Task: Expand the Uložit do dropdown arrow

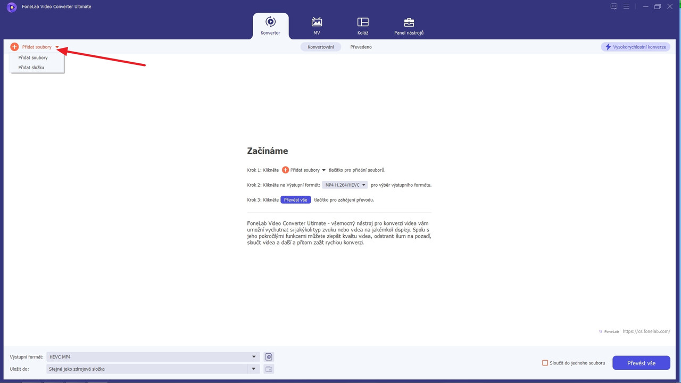Action: 254,369
